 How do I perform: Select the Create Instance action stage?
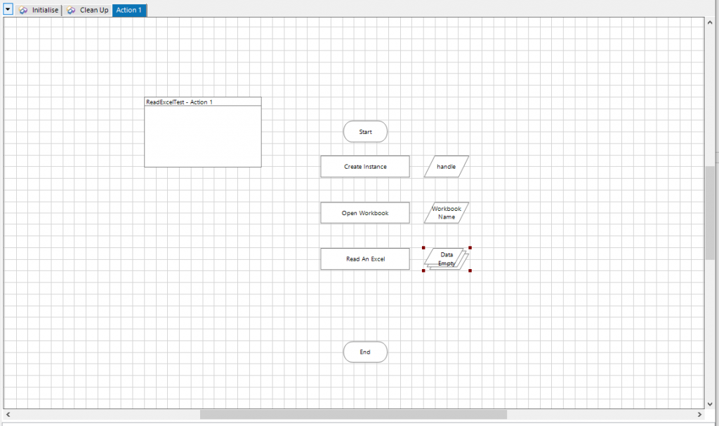tap(365, 167)
